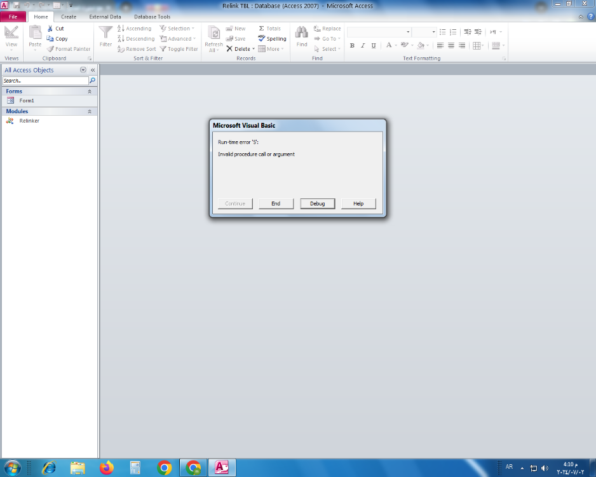Click the Increase Indent icon
The width and height of the screenshot is (596, 477).
(x=478, y=32)
